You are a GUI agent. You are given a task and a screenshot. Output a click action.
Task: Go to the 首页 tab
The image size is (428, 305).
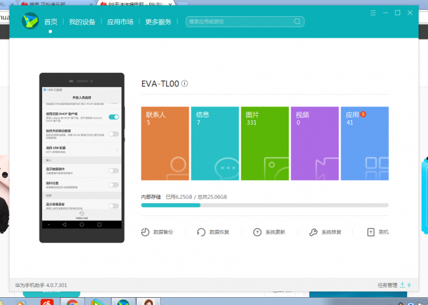(51, 22)
